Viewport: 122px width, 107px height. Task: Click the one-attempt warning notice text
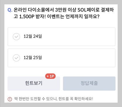[x=54, y=99]
